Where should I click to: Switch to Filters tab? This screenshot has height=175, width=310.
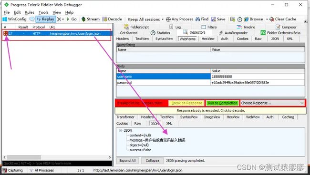pos(209,27)
